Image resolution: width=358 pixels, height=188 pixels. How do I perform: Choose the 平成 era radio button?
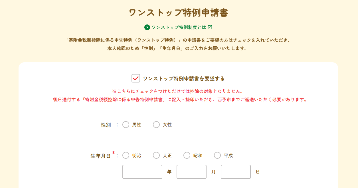(x=217, y=155)
